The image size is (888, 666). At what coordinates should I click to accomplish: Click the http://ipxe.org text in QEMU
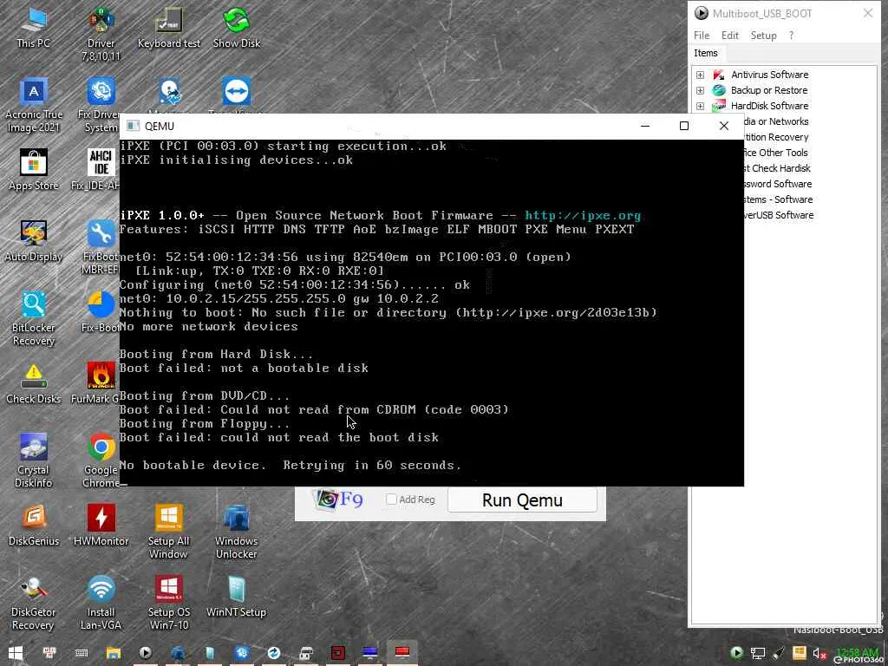tap(583, 215)
